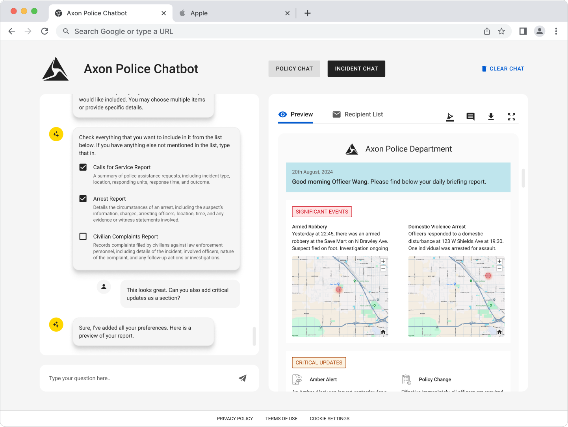Uncheck Calls for Service Report
This screenshot has height=427, width=568.
[x=83, y=167]
